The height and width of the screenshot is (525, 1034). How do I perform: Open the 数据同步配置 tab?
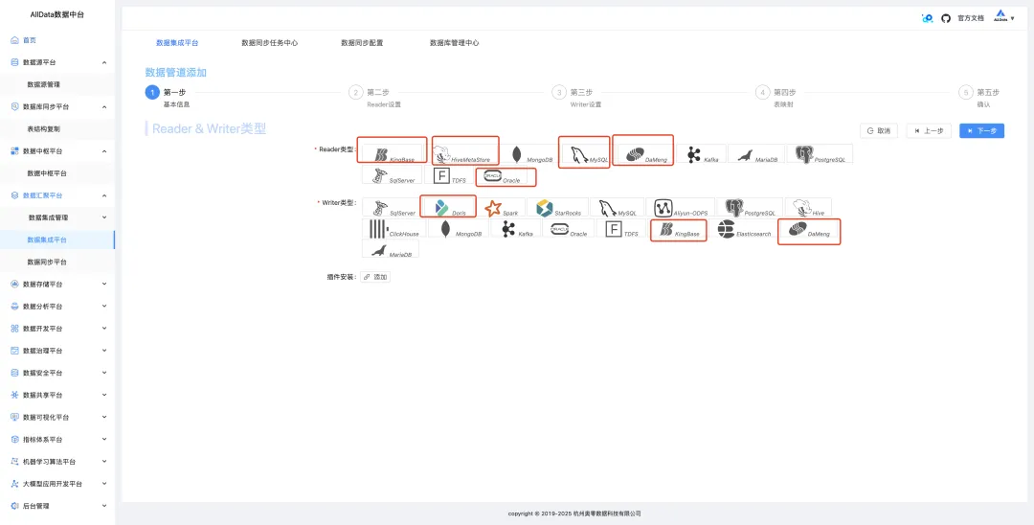click(x=362, y=43)
